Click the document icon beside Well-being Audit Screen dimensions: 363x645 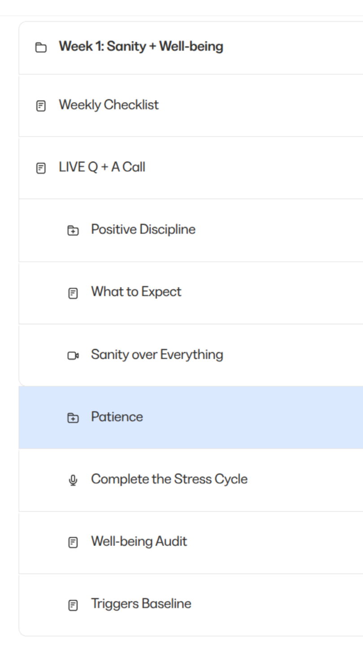pos(73,542)
